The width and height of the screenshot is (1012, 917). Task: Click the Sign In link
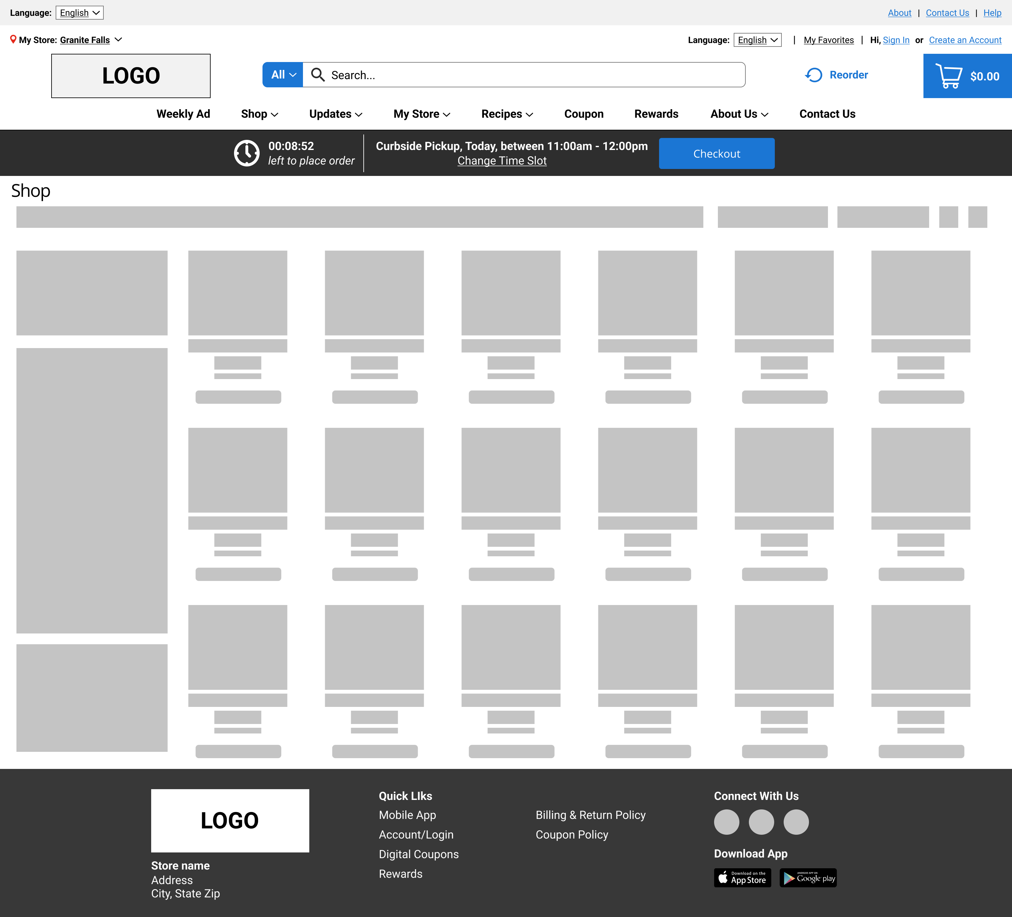(x=896, y=40)
